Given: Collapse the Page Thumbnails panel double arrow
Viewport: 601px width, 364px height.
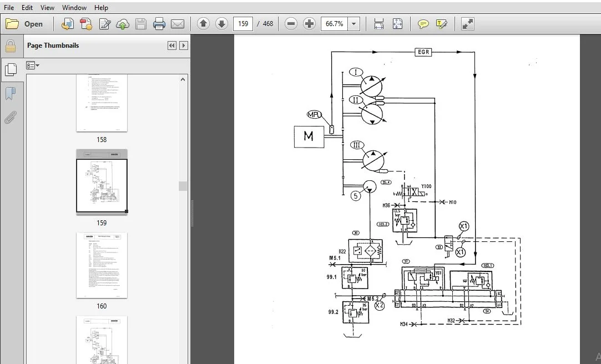Looking at the screenshot, I should (x=171, y=46).
